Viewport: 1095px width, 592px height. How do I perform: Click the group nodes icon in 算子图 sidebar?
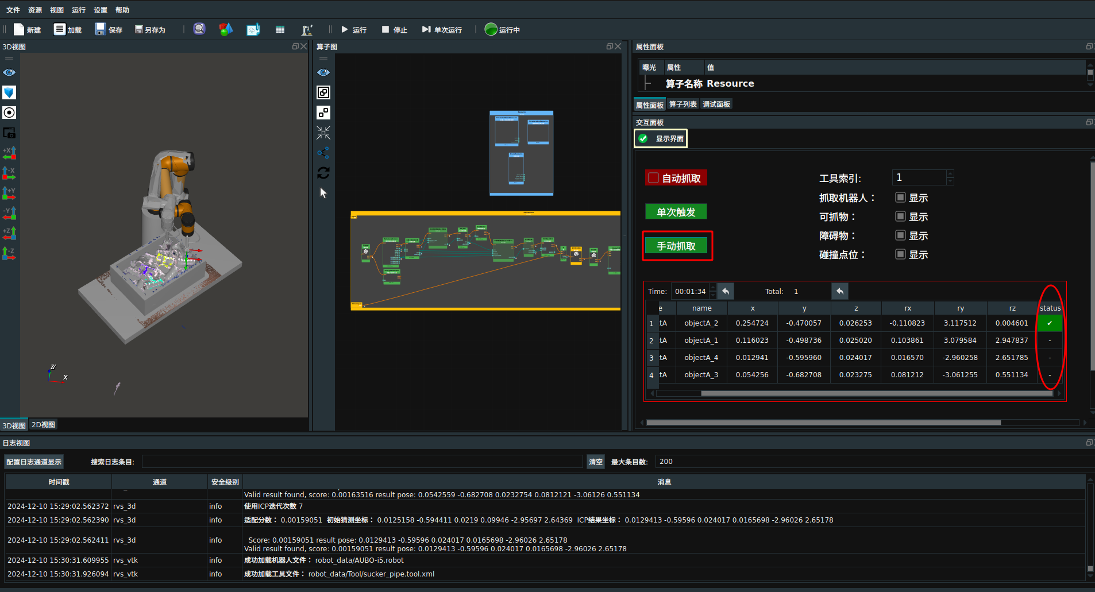coord(323,113)
